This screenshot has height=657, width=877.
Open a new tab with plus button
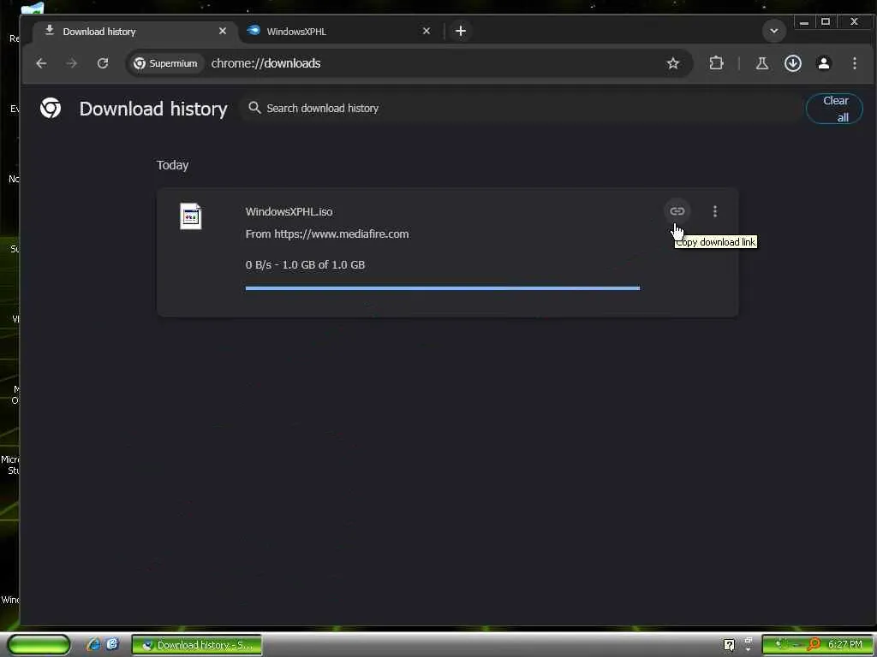tap(460, 32)
